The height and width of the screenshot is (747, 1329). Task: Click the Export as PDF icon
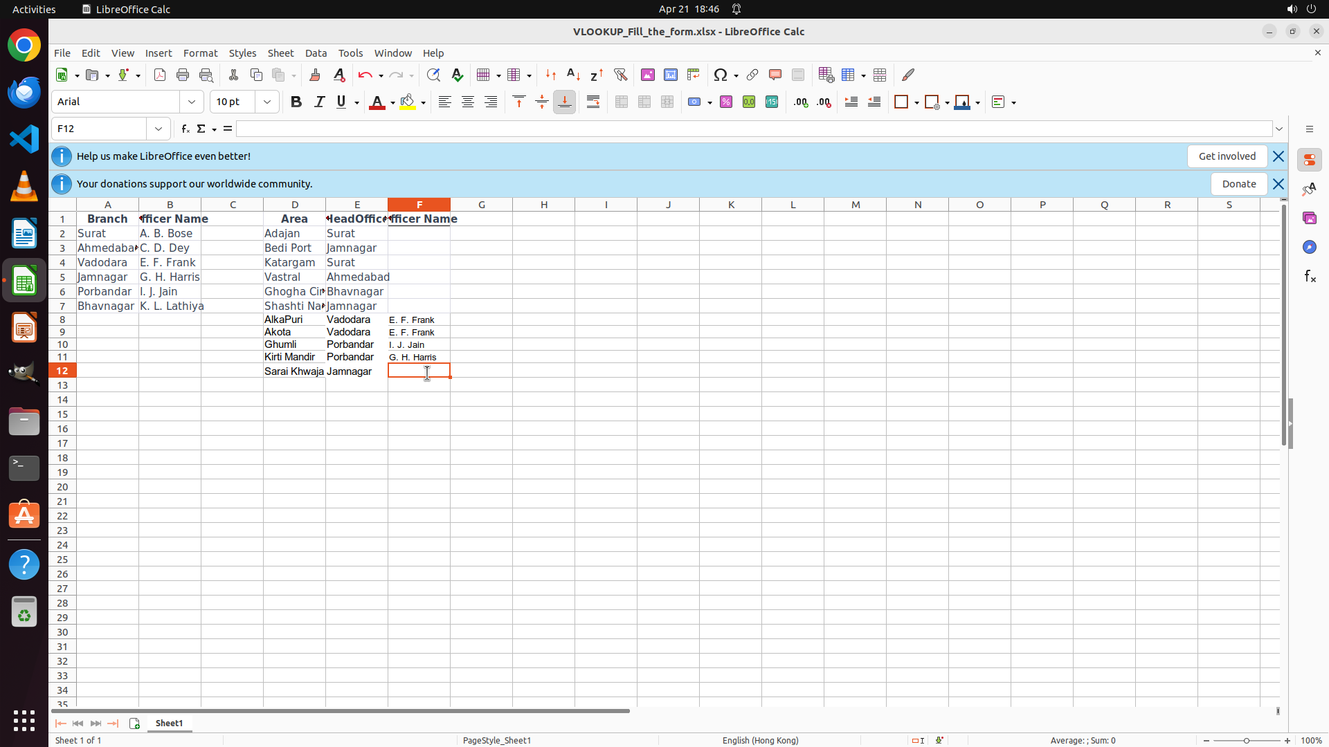[x=160, y=75]
